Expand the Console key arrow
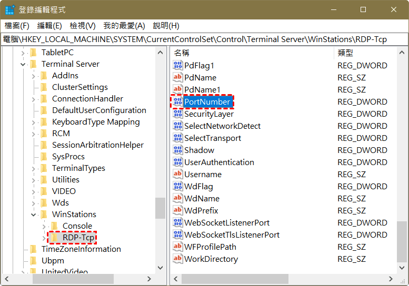Viewport: 409px width, 286px height. (44, 227)
